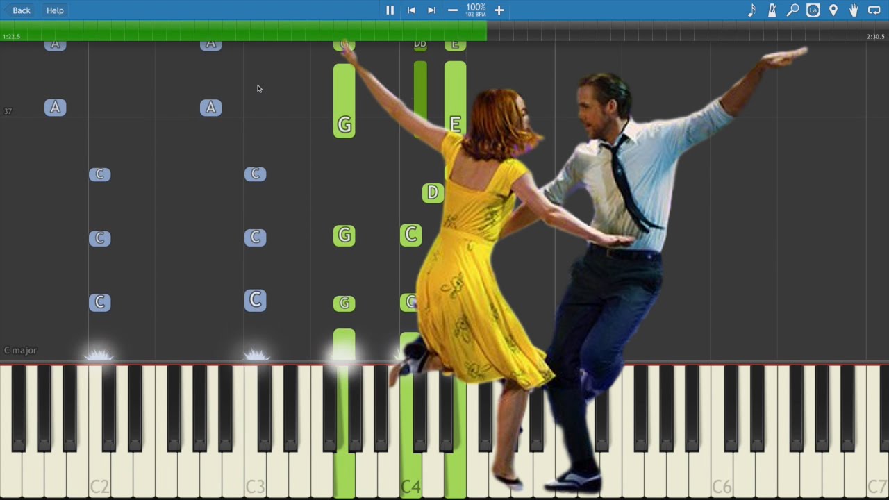Click the bookmark location pin icon

coord(833,10)
